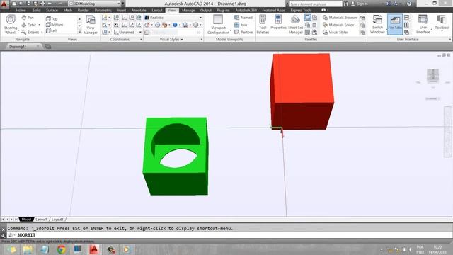Open the Materials Browser
The image size is (453, 255).
pyautogui.click(x=340, y=18)
